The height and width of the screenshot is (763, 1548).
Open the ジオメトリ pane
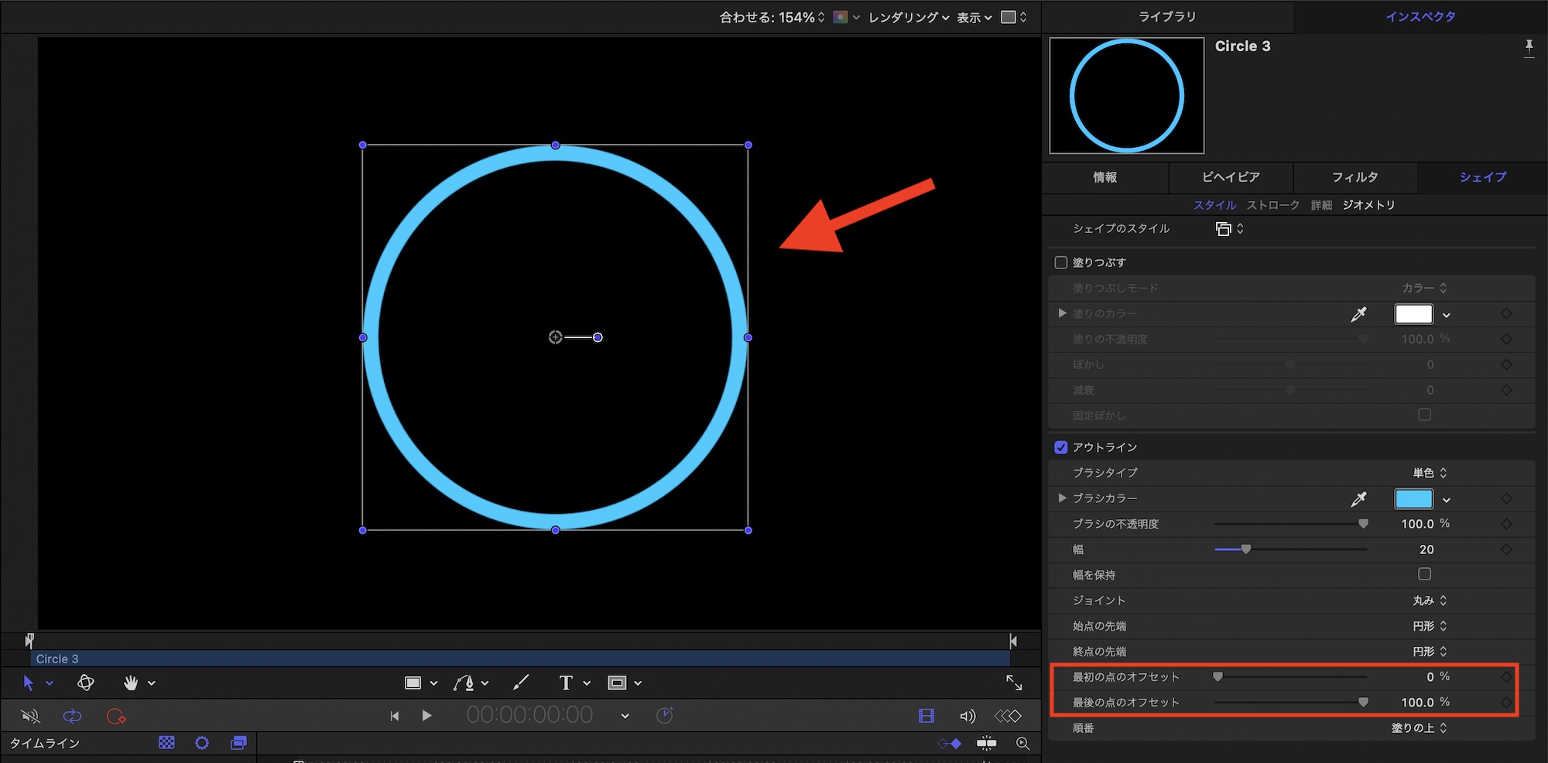click(x=1368, y=205)
